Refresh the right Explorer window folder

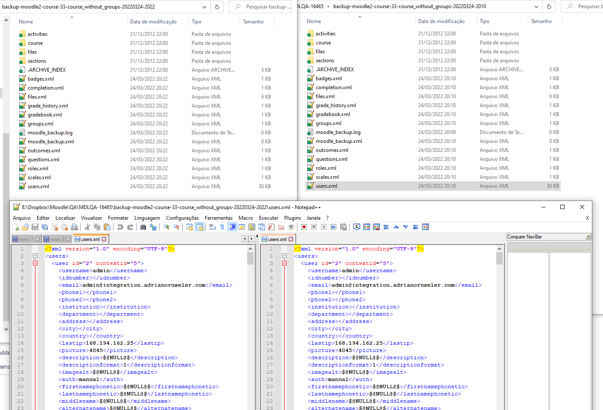[549, 7]
